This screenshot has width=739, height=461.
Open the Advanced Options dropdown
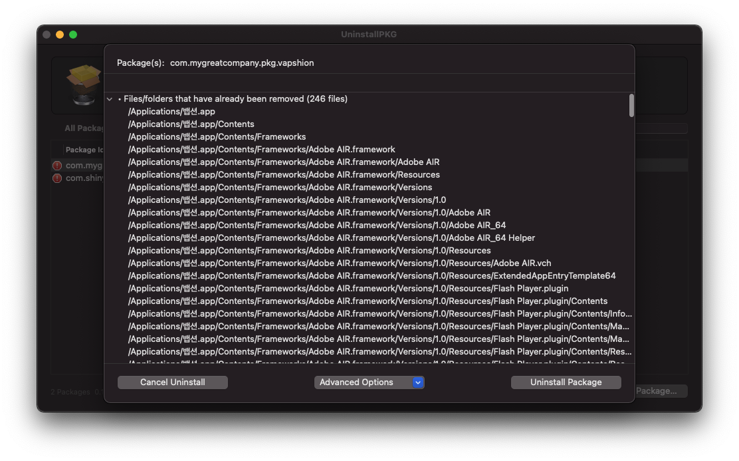(x=369, y=383)
